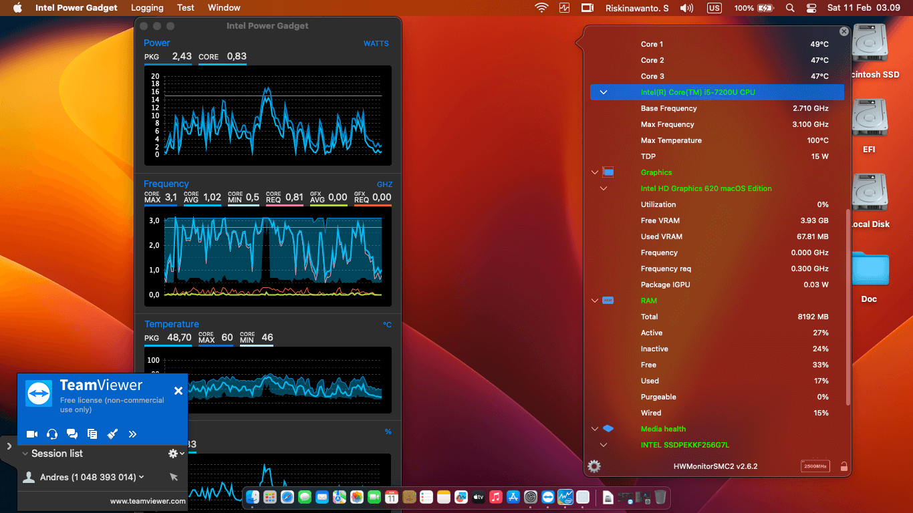
Task: Collapse the TeamViewer Session list
Action: tap(25, 454)
